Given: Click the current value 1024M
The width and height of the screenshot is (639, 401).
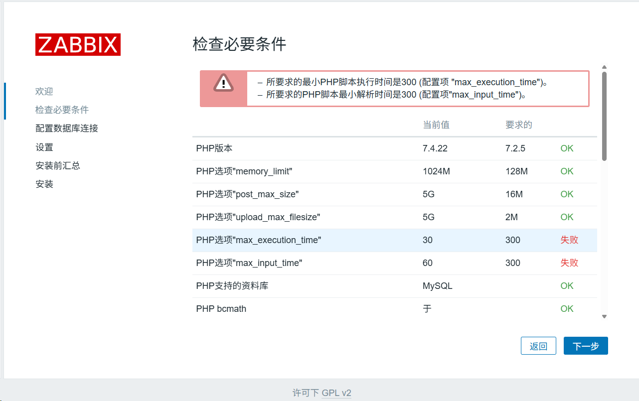Looking at the screenshot, I should 436,171.
